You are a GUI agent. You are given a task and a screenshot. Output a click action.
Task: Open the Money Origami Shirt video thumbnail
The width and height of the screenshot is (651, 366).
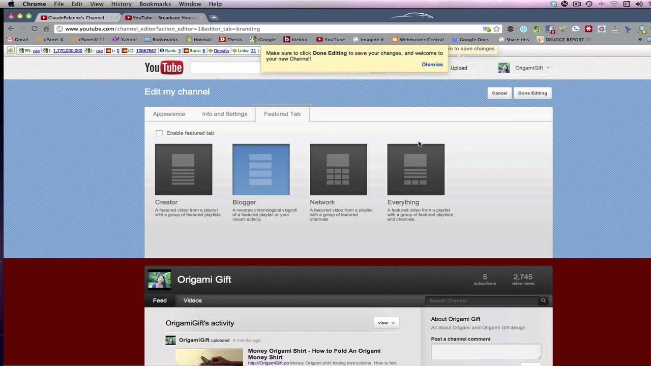pos(209,357)
